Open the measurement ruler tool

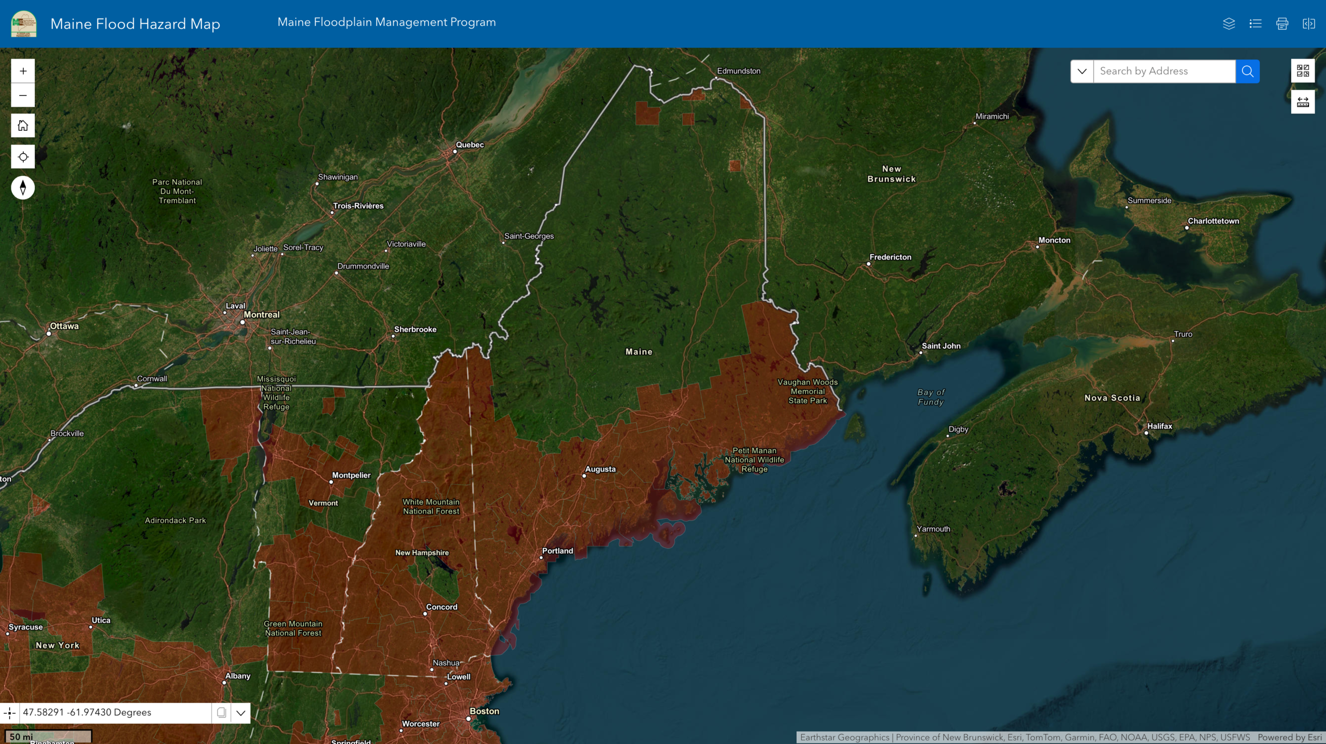click(x=1303, y=102)
